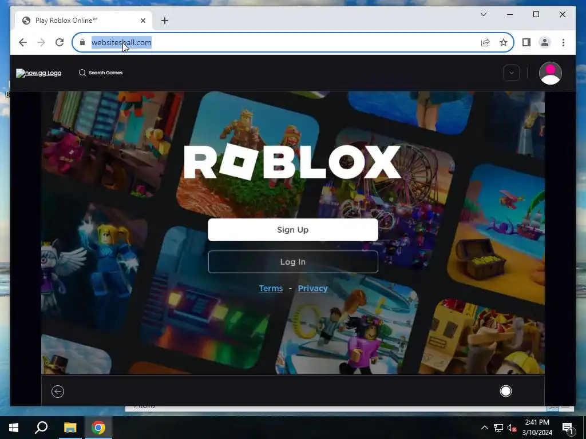The width and height of the screenshot is (586, 439).
Task: Minimize the Chrome window
Action: coord(510,14)
